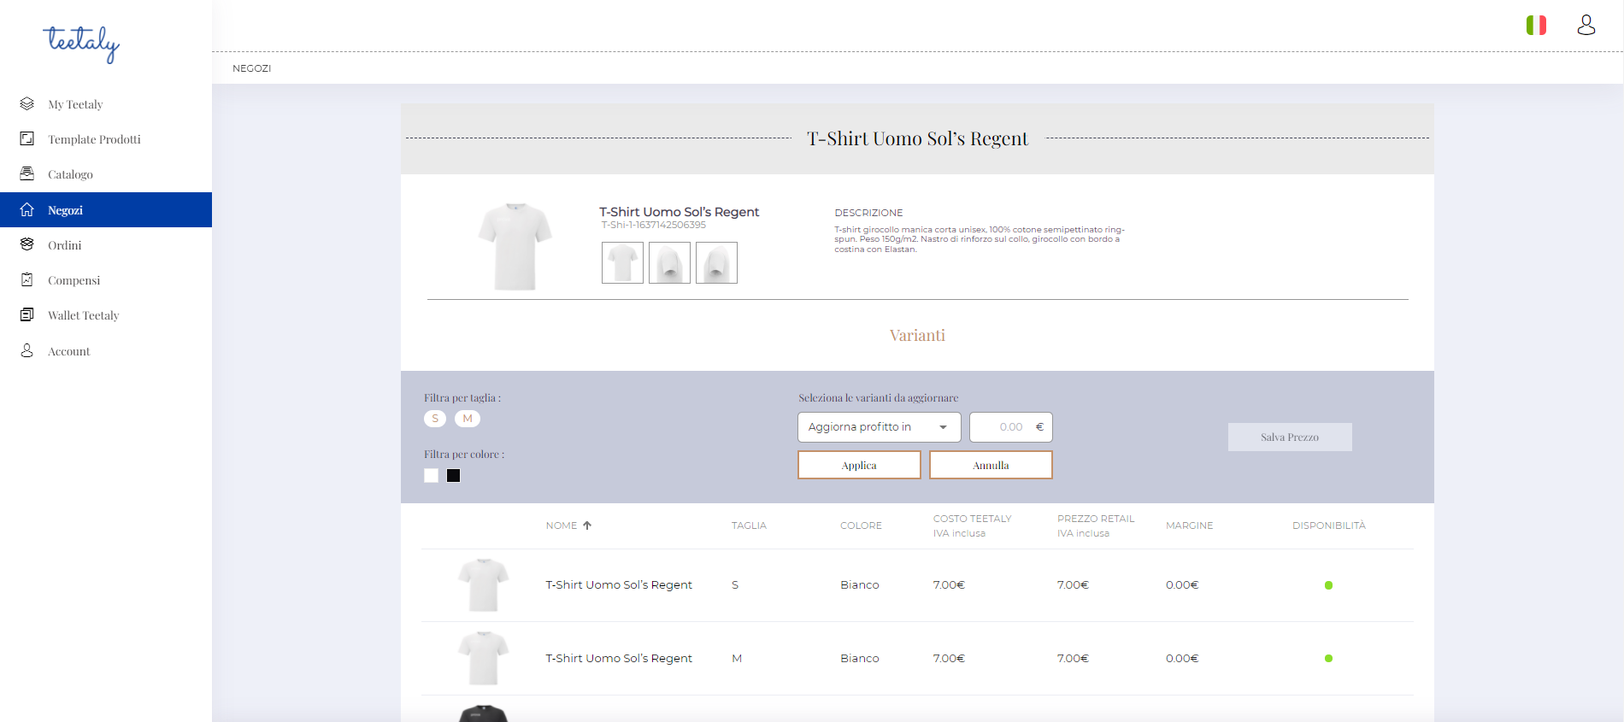Click the Catalogo sidebar icon
This screenshot has height=722, width=1624.
(27, 173)
